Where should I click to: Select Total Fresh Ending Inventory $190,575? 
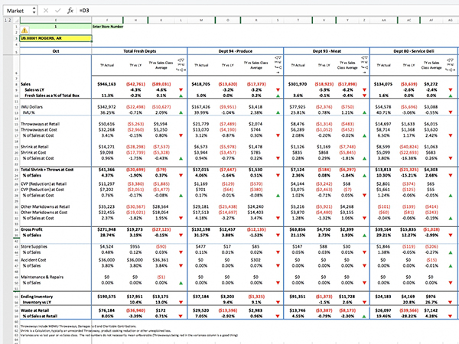coord(106,297)
